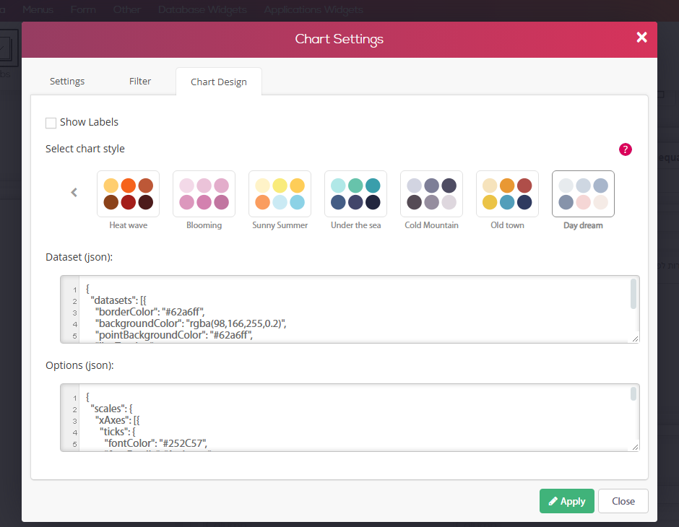Click the "ticks" line in Options editor
The width and height of the screenshot is (679, 527).
(x=117, y=432)
